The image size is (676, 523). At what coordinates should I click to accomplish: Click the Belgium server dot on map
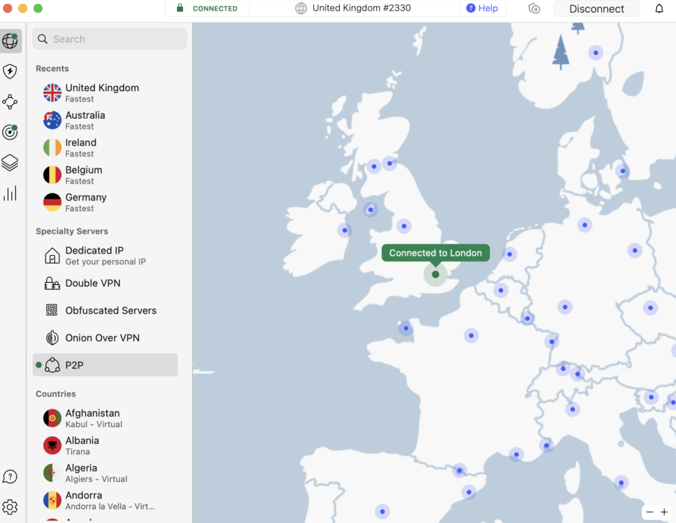click(500, 291)
